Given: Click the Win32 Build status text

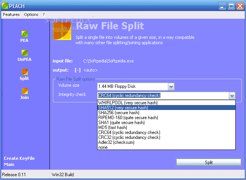Looking at the screenshot, I should pyautogui.click(x=62, y=175).
